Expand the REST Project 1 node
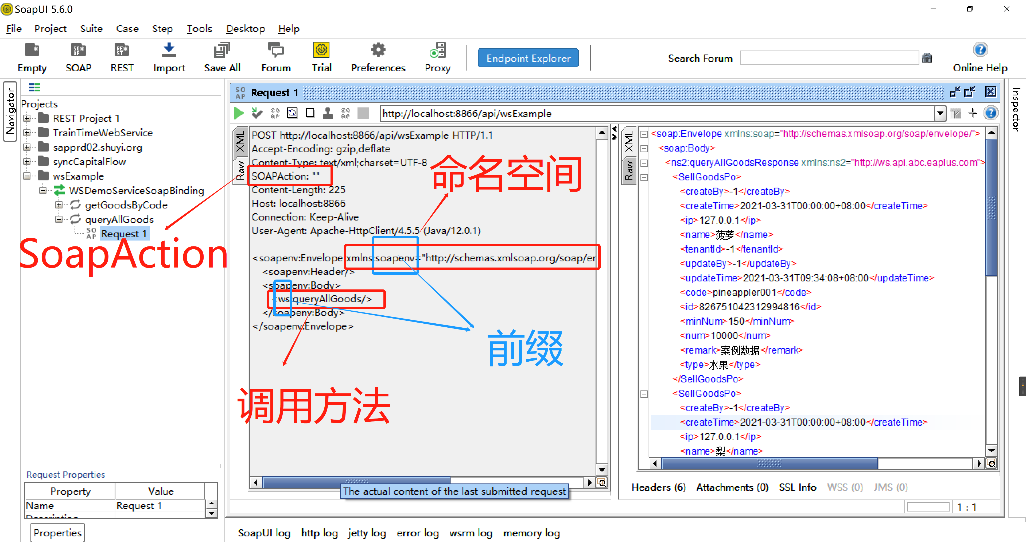Screen dimensions: 1026x542 [27, 118]
